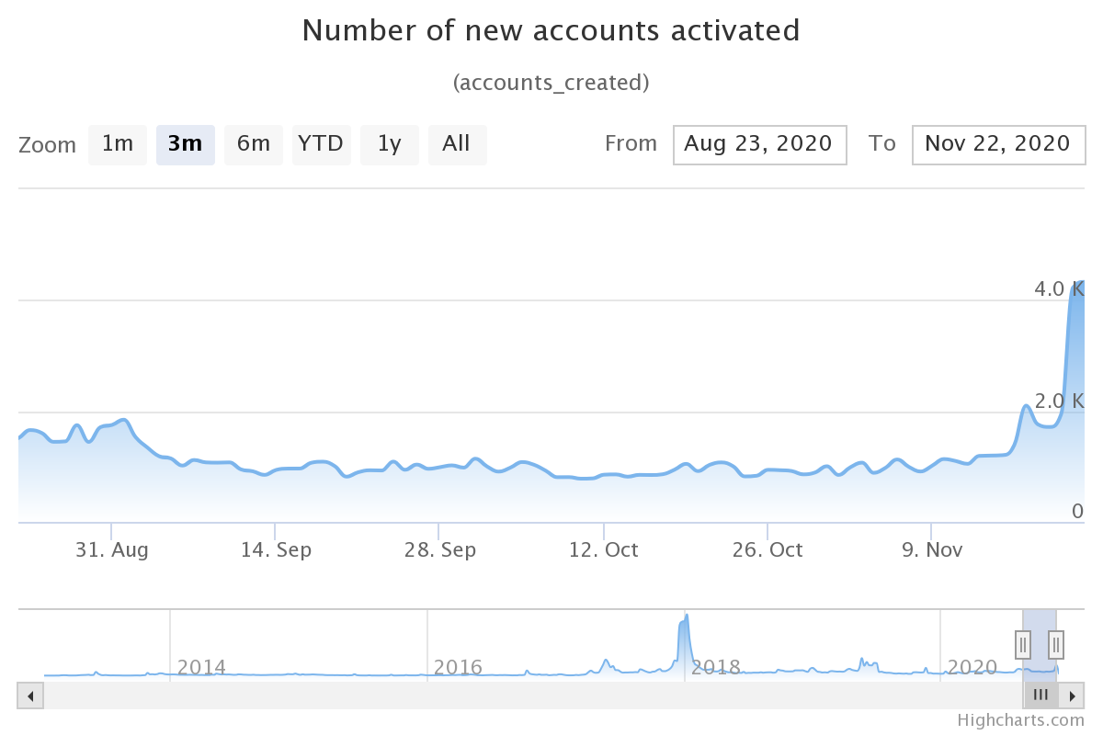Click the empty scrollbar track near 2016
1103x735 pixels.
point(460,695)
